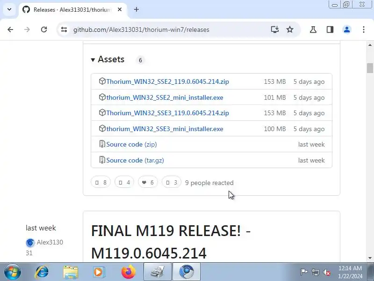This screenshot has width=374, height=281.
Task: Click the page scrollbar down arrow
Action: tap(370, 258)
